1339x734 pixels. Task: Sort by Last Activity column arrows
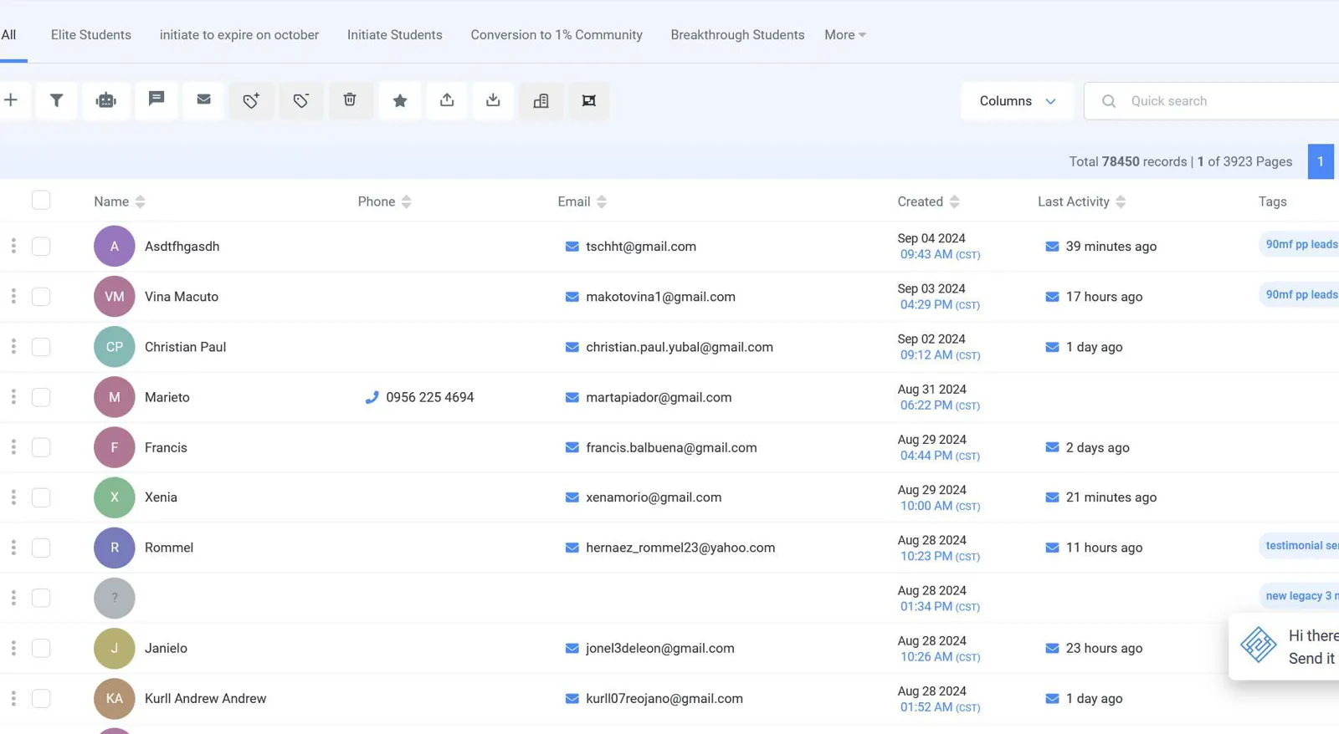[1121, 201]
